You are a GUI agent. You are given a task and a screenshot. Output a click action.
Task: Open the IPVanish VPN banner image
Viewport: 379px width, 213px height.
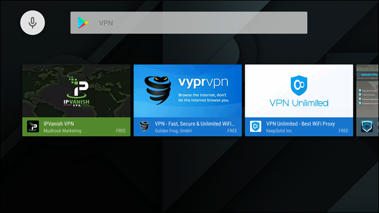pyautogui.click(x=76, y=91)
